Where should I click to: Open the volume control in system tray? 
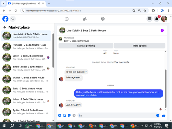point(150,126)
